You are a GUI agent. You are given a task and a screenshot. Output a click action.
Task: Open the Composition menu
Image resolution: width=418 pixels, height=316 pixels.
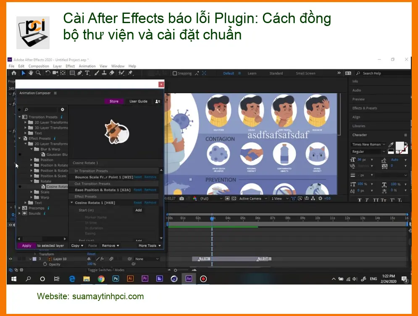(39, 66)
